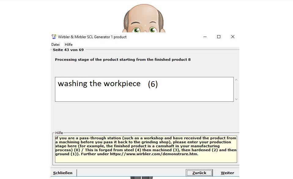Image resolution: width=293 pixels, height=179 pixels.
Task: Click the scroll up arrow of the text box
Action: coord(236,80)
